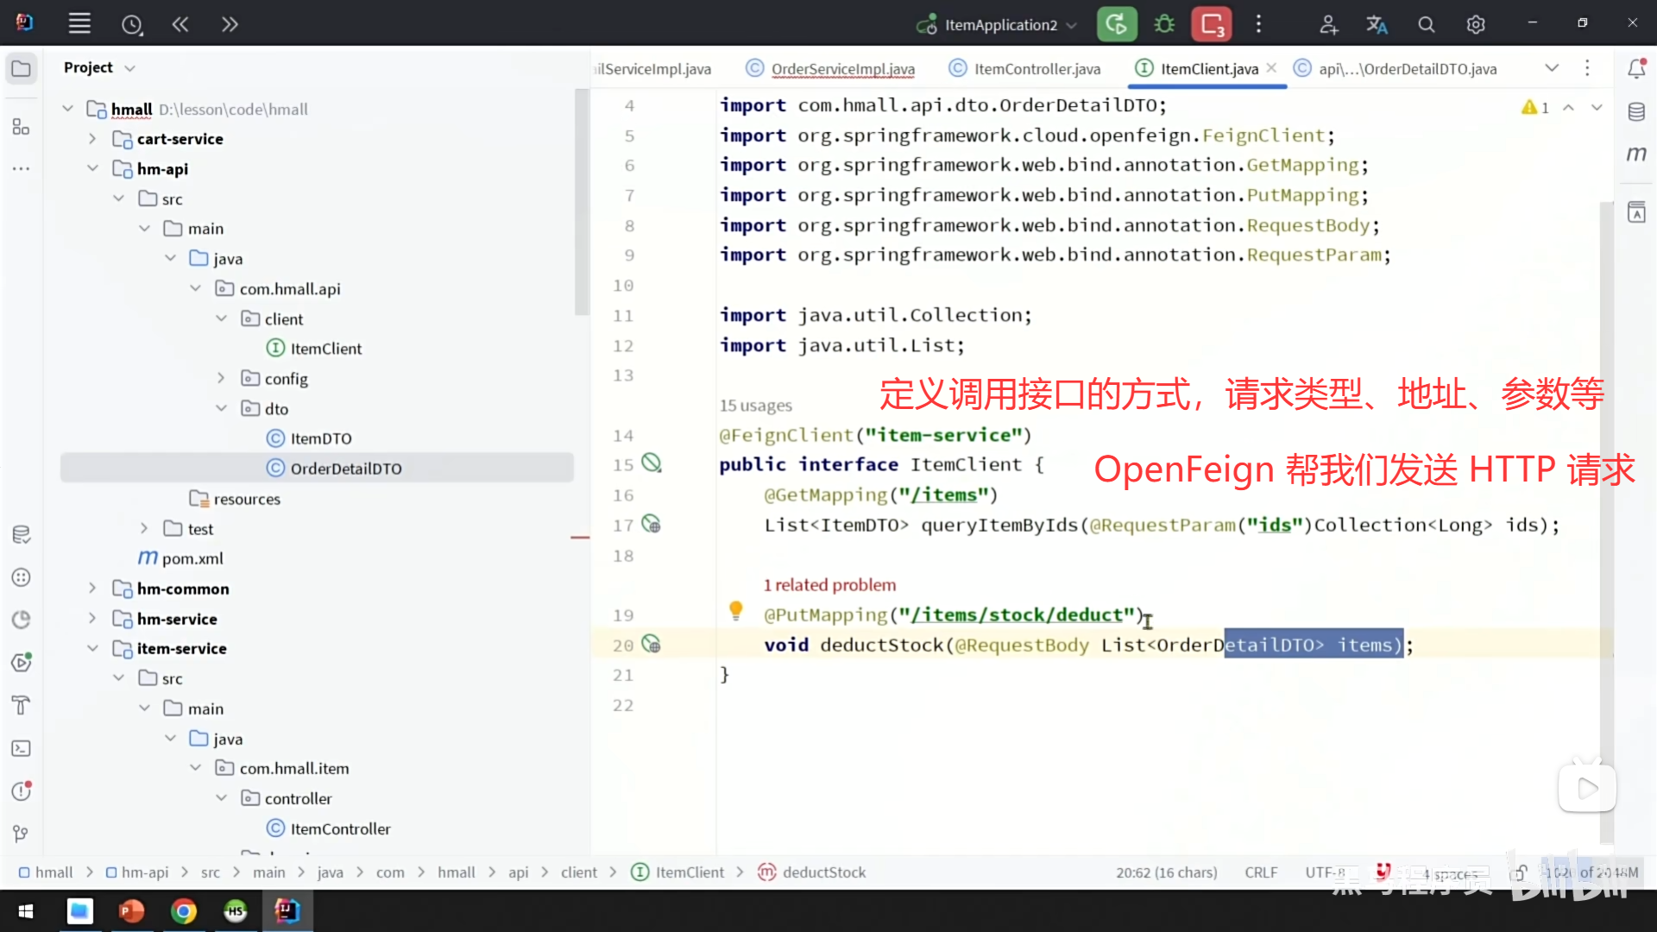The image size is (1657, 932).
Task: Click the Debug bug icon
Action: tap(1164, 24)
